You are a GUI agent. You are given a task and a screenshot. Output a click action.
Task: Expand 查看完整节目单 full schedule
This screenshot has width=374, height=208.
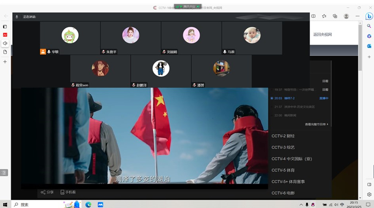316,124
